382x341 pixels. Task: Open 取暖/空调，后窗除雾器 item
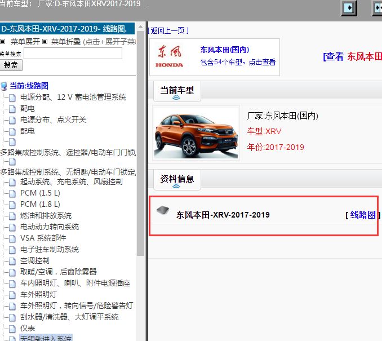(59, 272)
